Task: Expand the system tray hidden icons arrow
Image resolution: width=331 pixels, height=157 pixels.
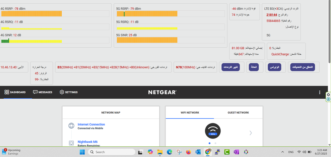Action: coord(282,152)
